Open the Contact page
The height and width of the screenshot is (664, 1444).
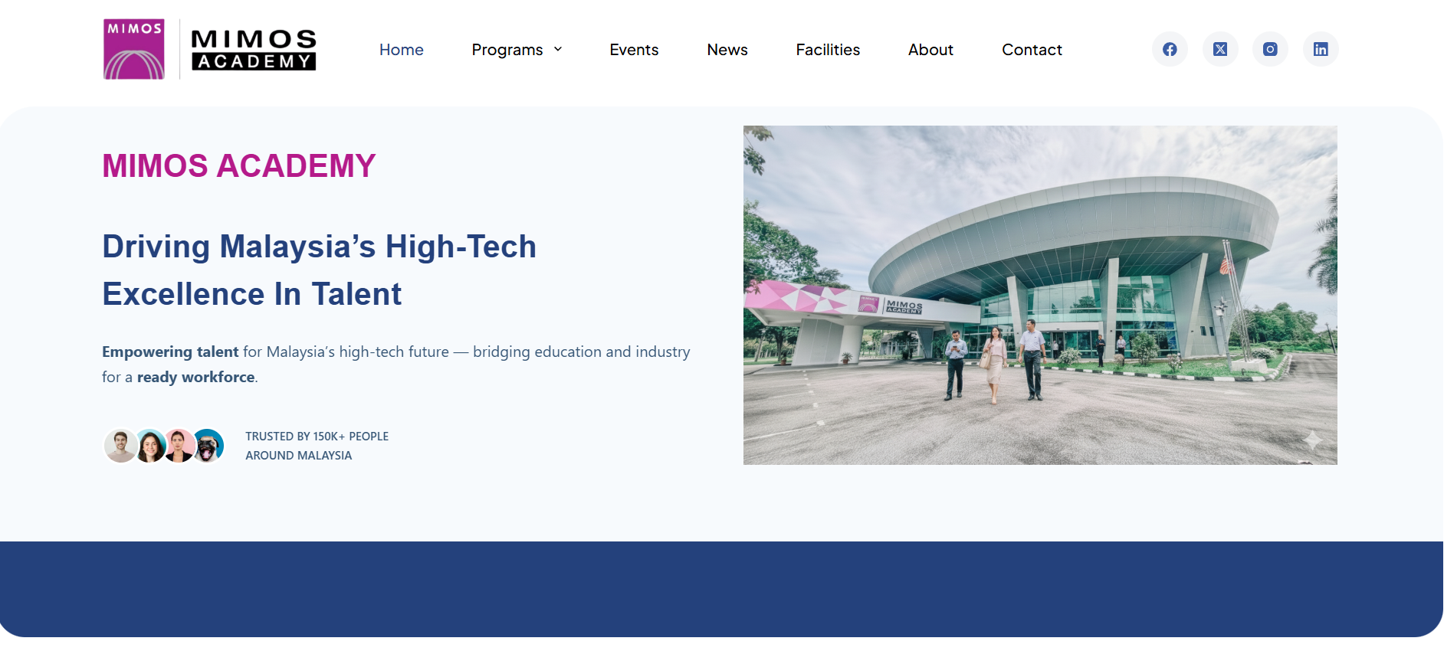pos(1032,50)
